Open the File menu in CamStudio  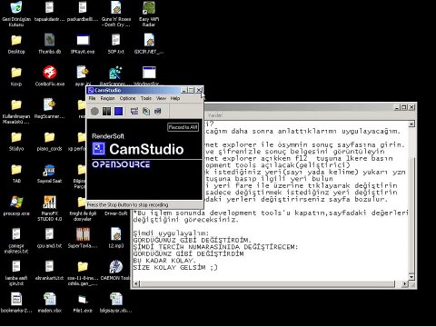92,98
